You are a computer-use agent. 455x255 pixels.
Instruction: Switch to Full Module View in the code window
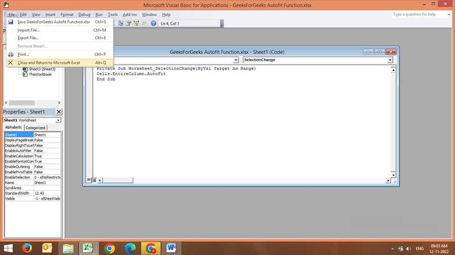coord(94,180)
